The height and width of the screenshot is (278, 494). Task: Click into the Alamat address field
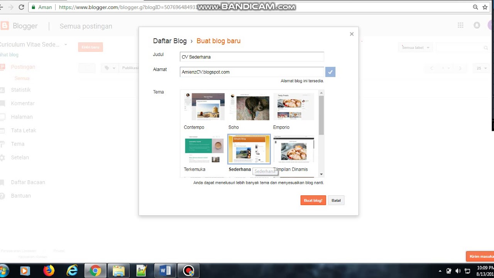point(252,72)
